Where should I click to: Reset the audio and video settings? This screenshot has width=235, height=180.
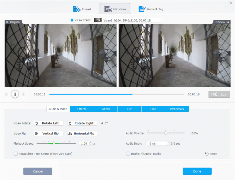tap(211, 154)
